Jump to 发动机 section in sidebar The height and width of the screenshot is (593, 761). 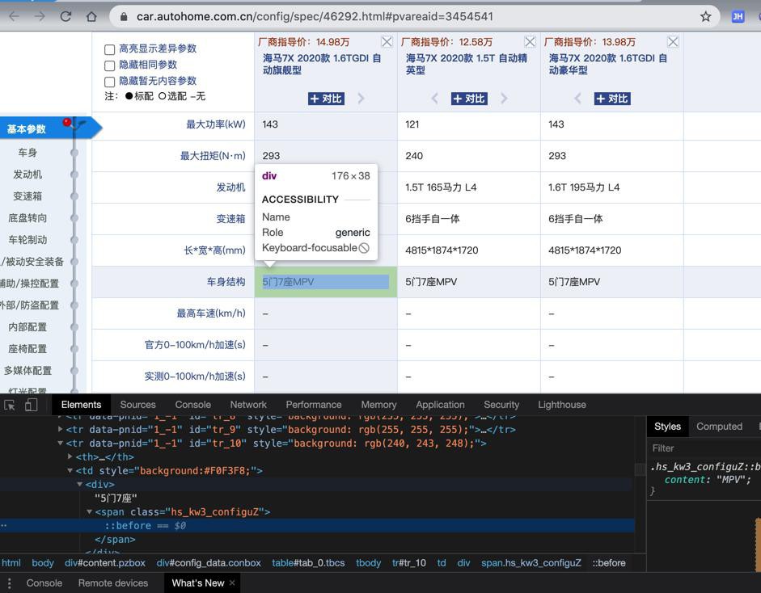tap(27, 174)
